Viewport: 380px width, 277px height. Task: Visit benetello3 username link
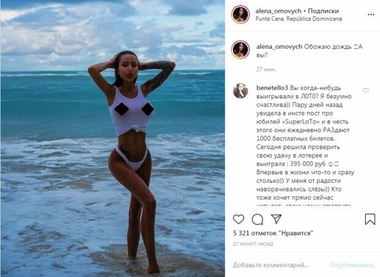pos(272,87)
